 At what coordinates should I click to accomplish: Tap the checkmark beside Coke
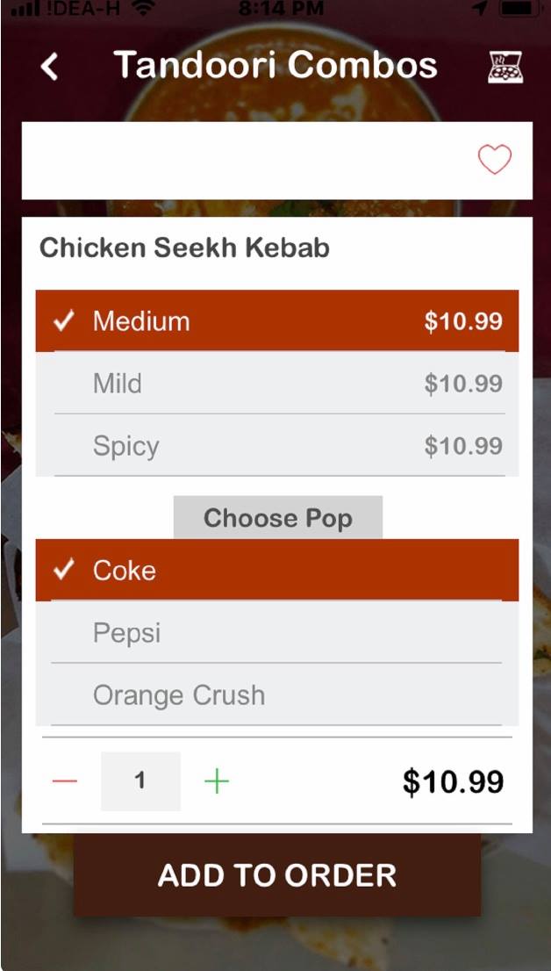coord(64,571)
